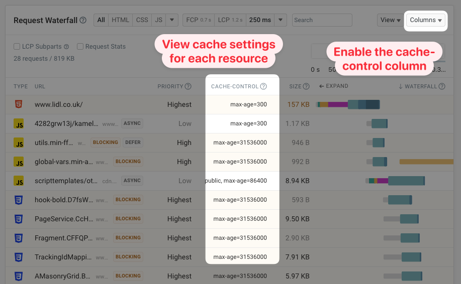Click the Priority column help icon
461x284 pixels.
pos(188,86)
